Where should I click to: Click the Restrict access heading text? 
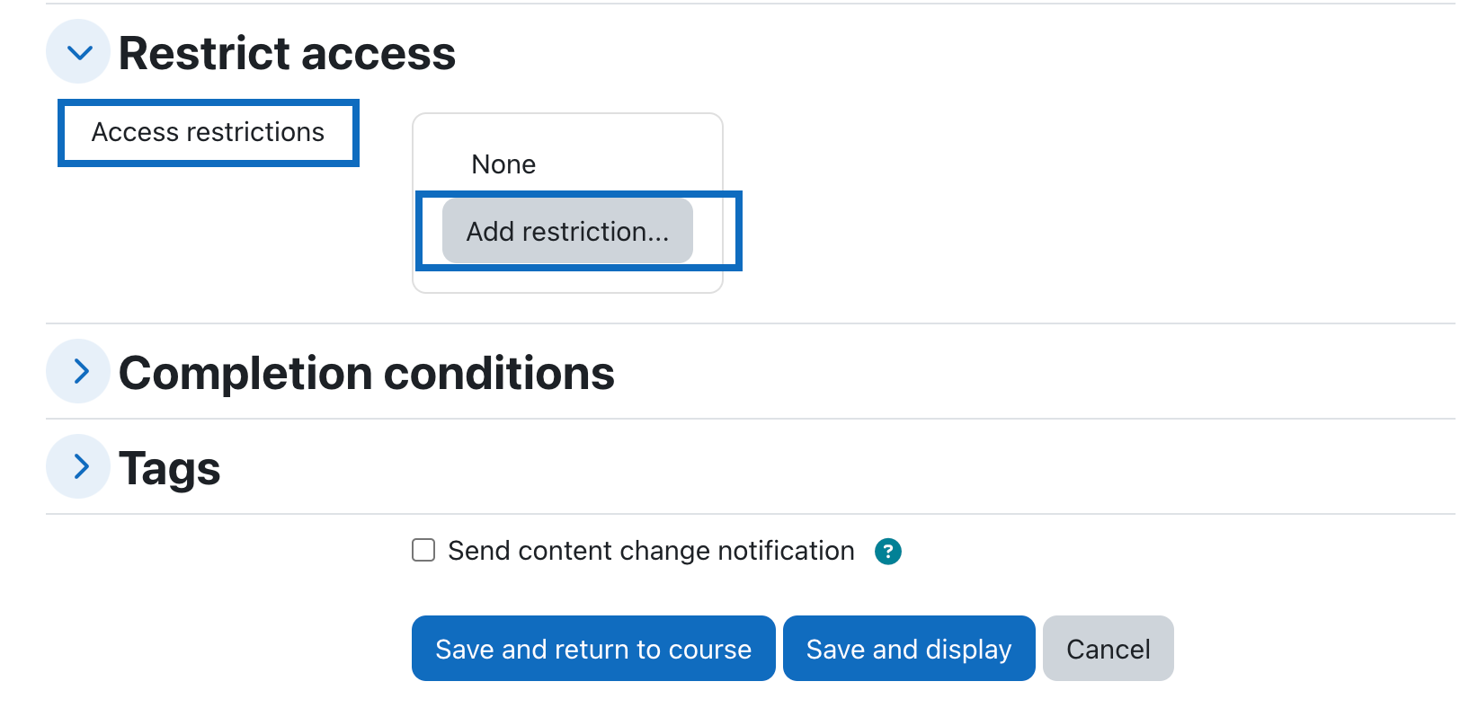(287, 53)
